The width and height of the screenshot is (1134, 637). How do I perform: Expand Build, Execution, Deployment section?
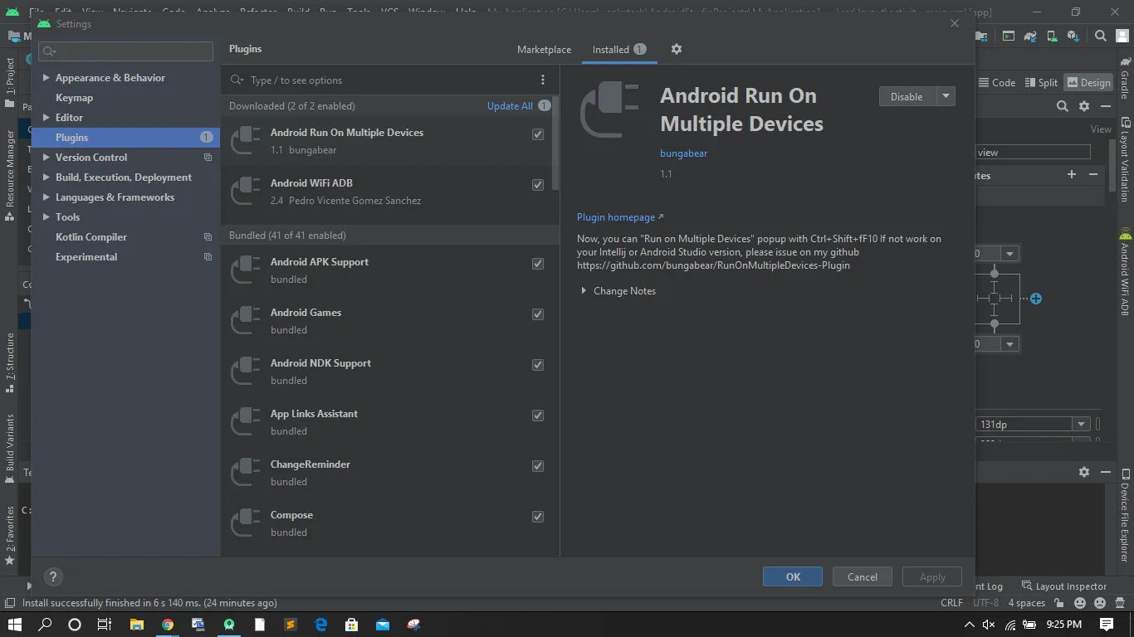point(46,177)
